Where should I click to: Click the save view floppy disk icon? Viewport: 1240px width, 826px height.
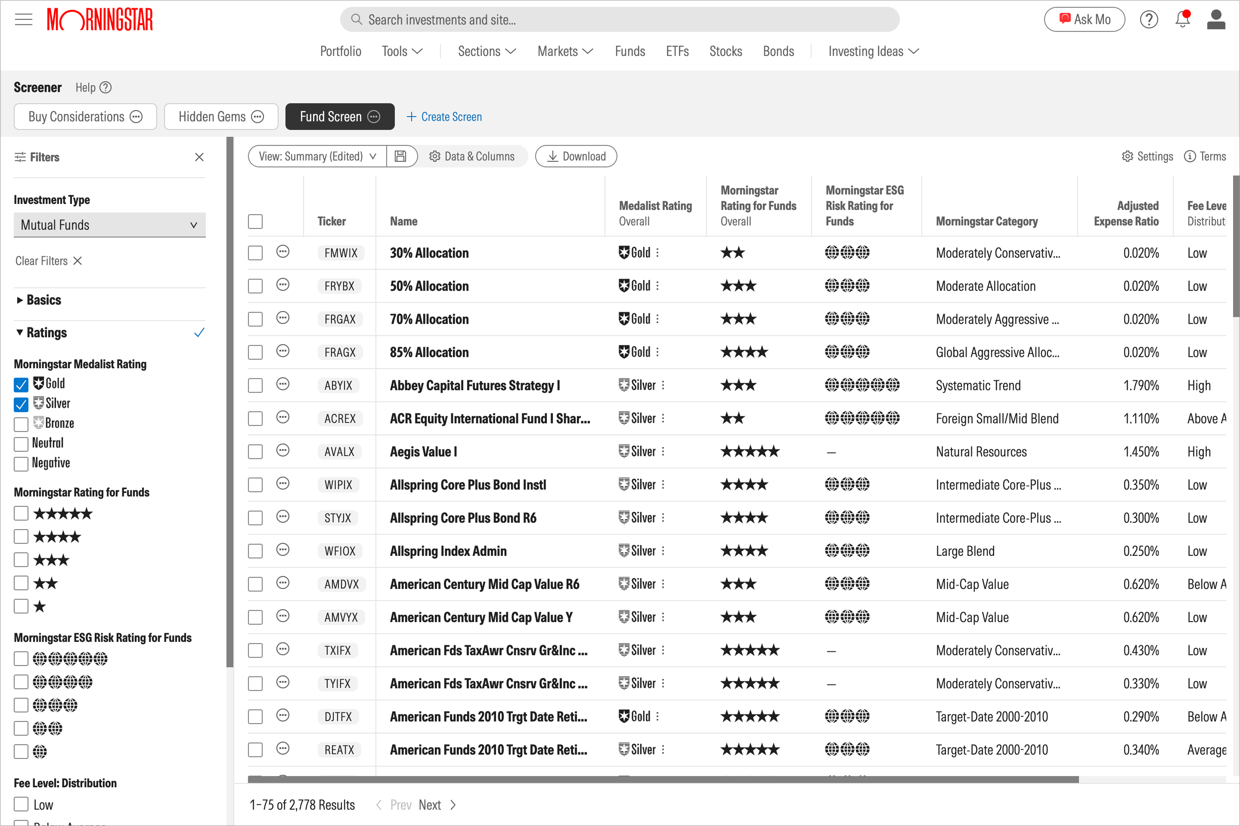(x=400, y=157)
